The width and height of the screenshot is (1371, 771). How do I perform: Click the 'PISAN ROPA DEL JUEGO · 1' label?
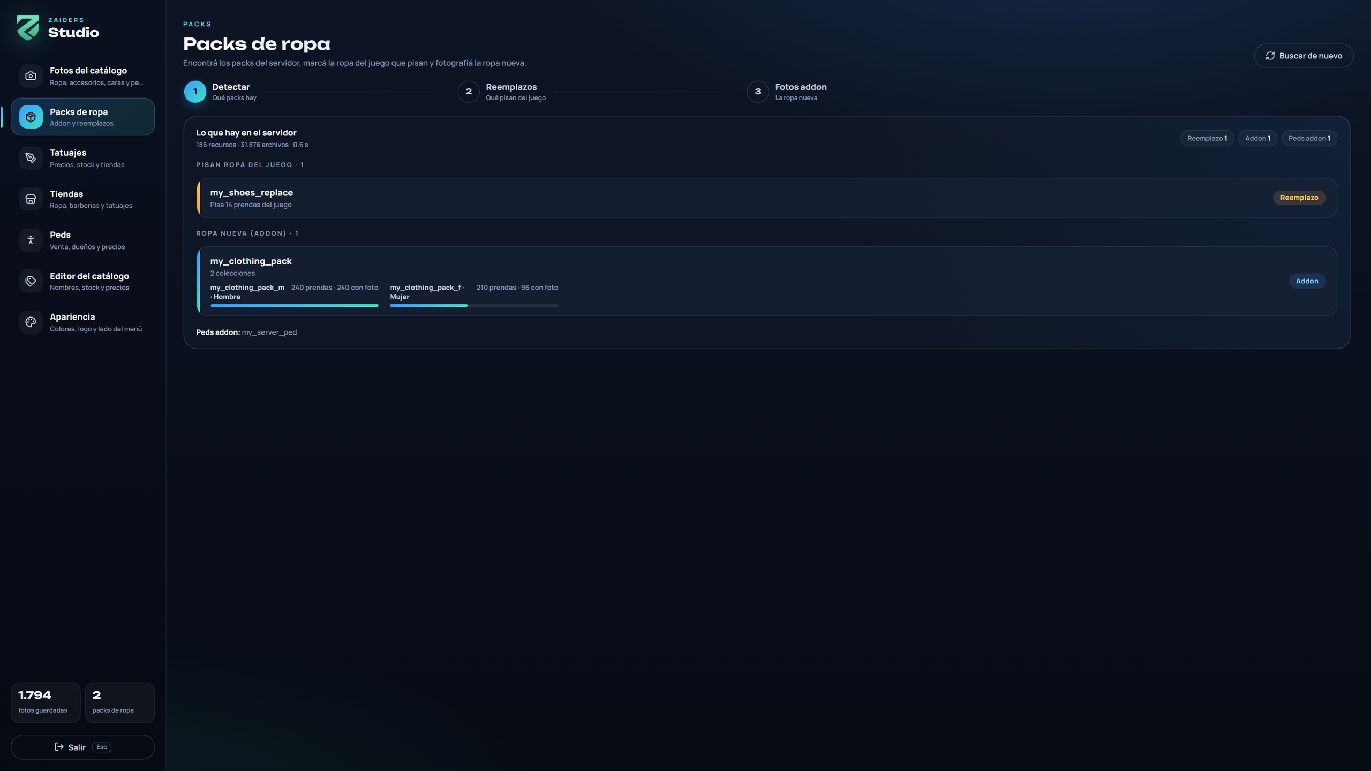coord(250,165)
